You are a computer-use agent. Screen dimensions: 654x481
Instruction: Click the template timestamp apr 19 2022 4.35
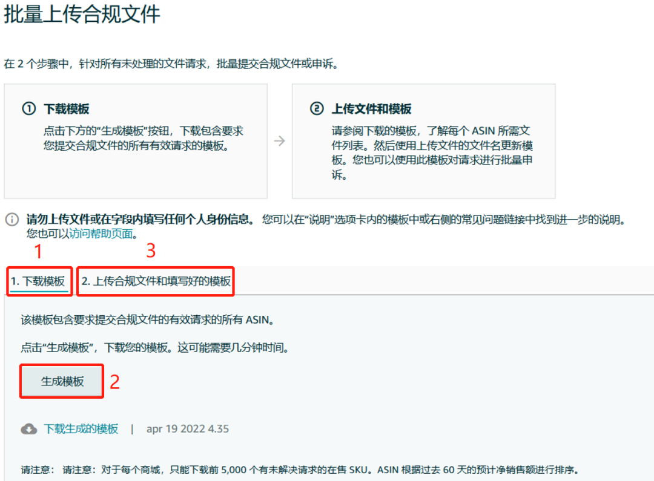click(x=187, y=428)
